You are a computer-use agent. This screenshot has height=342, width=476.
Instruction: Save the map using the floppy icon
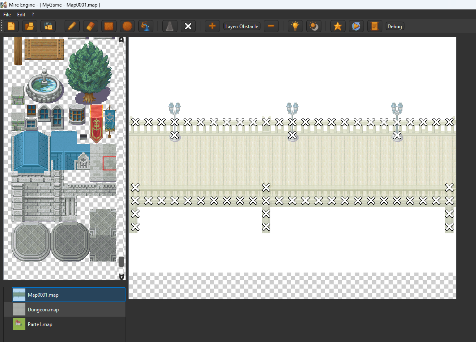[x=48, y=27]
